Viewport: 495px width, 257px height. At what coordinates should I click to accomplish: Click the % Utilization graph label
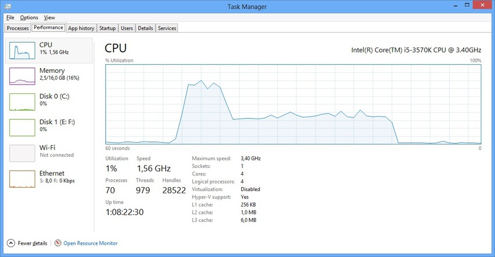pyautogui.click(x=119, y=61)
